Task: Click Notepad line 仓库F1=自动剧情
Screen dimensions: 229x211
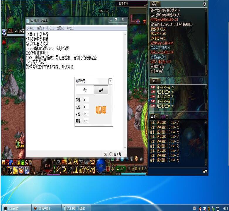Action: point(37,35)
